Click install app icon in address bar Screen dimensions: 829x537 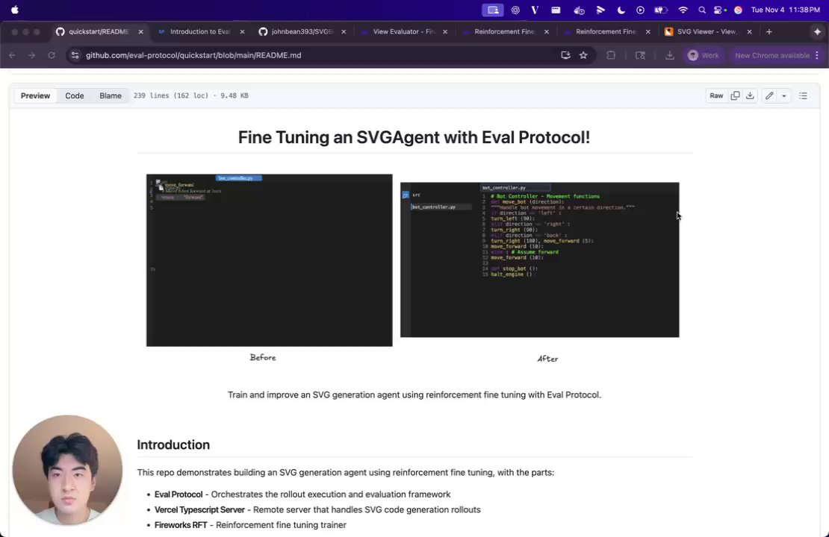pos(565,55)
